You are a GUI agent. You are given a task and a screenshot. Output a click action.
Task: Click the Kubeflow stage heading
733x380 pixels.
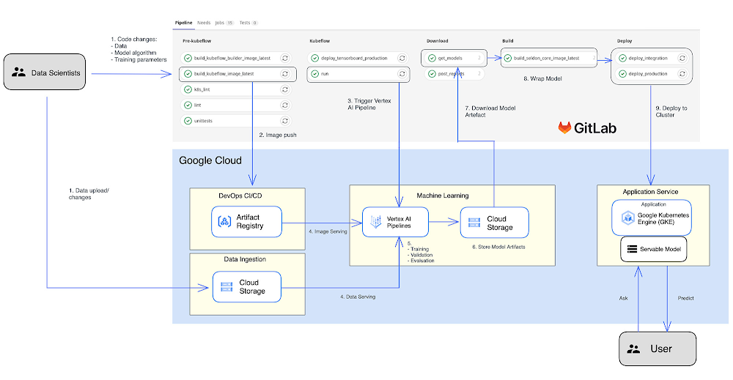click(x=320, y=41)
